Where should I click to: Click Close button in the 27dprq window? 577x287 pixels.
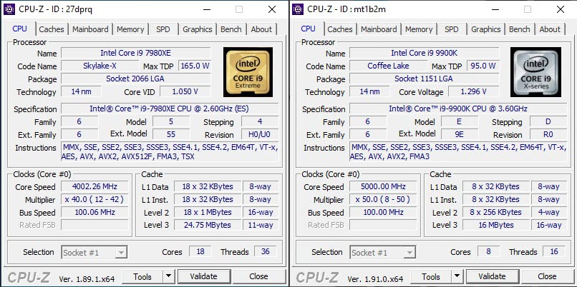click(258, 276)
